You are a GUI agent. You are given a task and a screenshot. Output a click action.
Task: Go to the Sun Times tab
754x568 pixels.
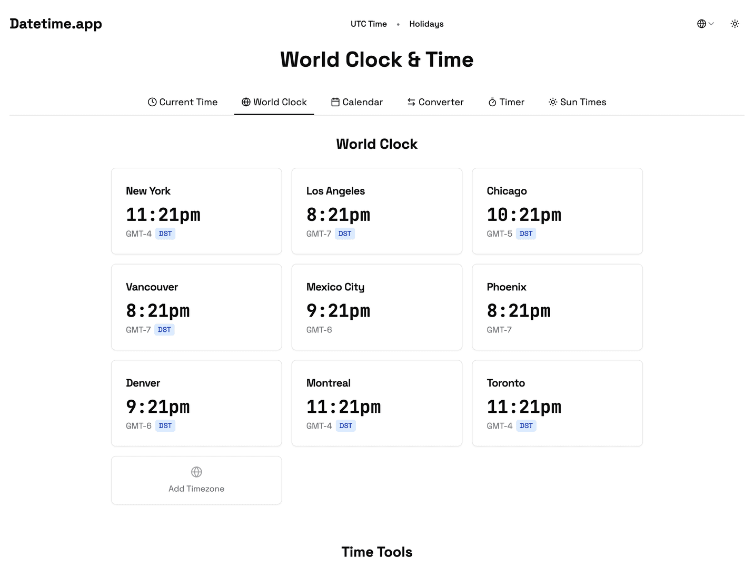point(577,102)
